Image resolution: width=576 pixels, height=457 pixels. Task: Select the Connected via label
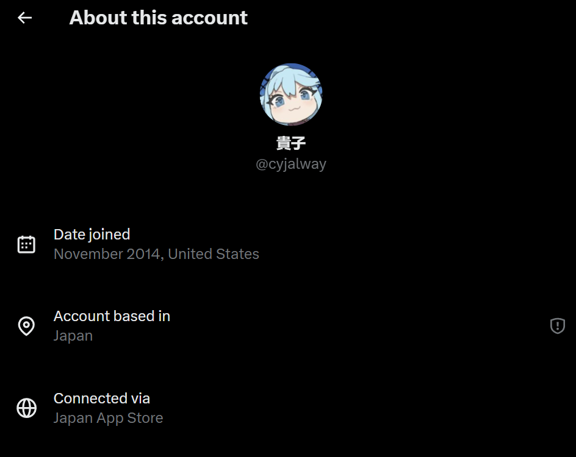tap(102, 399)
